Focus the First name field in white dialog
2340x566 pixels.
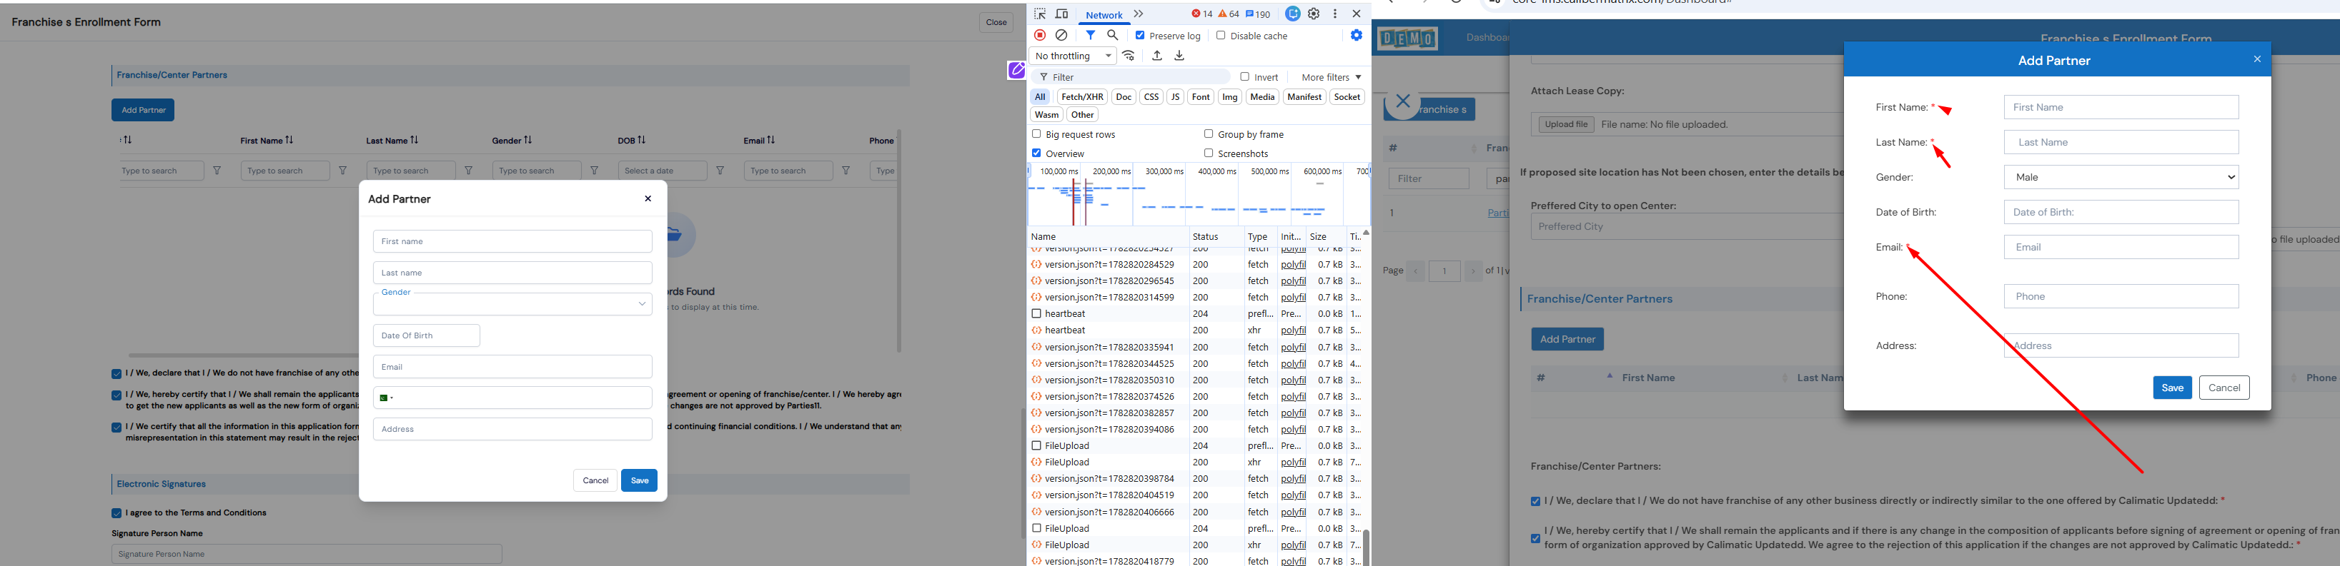[512, 241]
